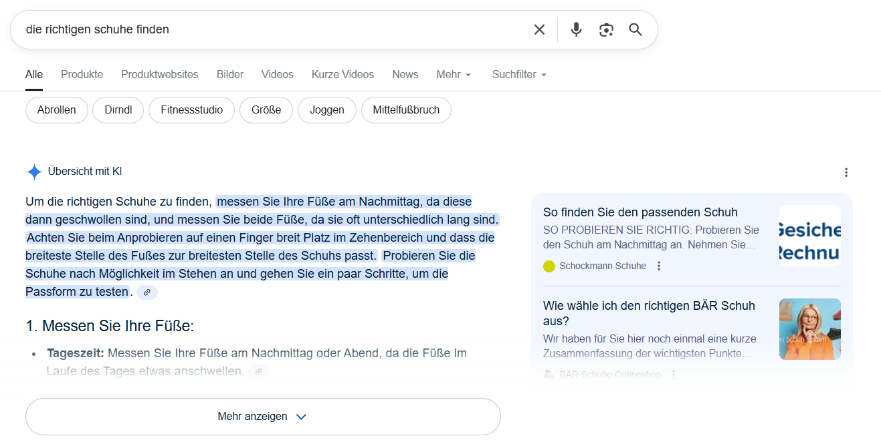
Task: Click the magnifying glass search icon
Action: coord(635,29)
